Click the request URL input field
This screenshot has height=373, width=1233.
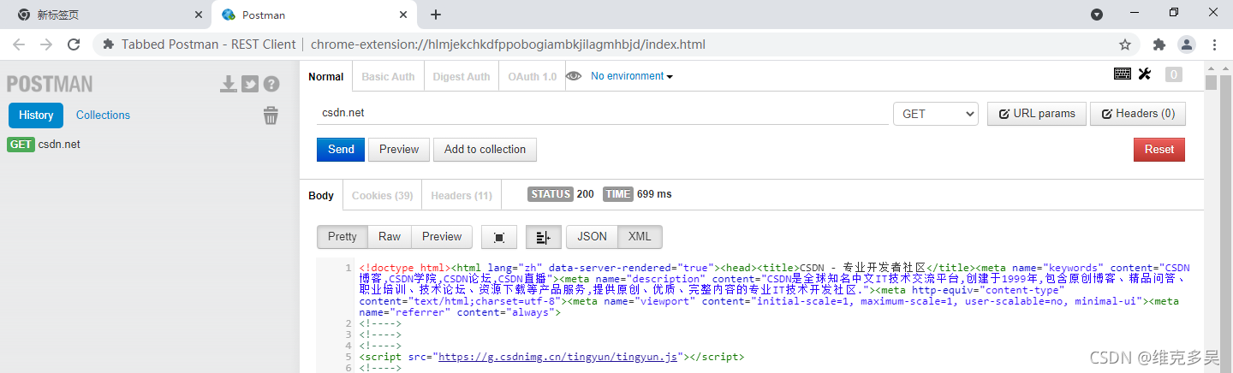[x=603, y=113]
